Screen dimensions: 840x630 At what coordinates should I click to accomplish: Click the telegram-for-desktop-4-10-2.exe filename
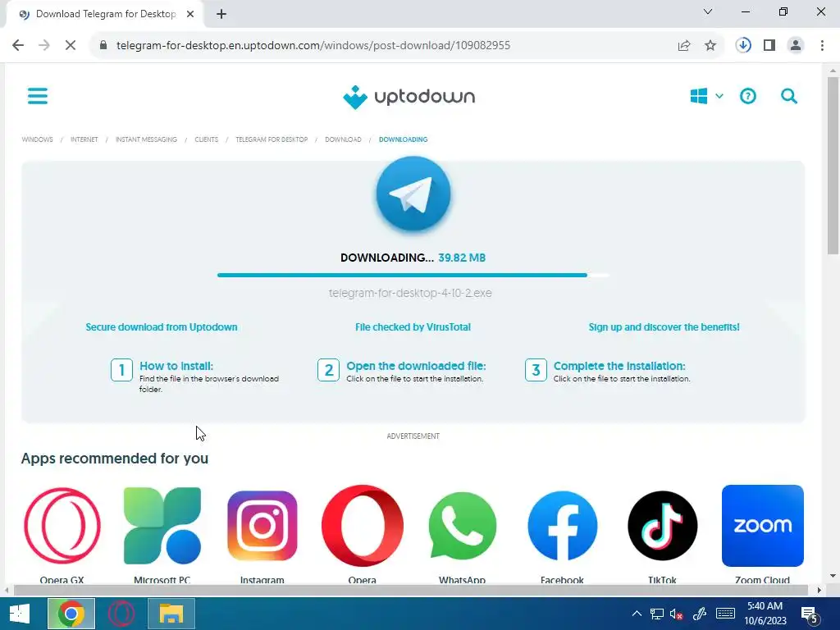click(x=410, y=293)
